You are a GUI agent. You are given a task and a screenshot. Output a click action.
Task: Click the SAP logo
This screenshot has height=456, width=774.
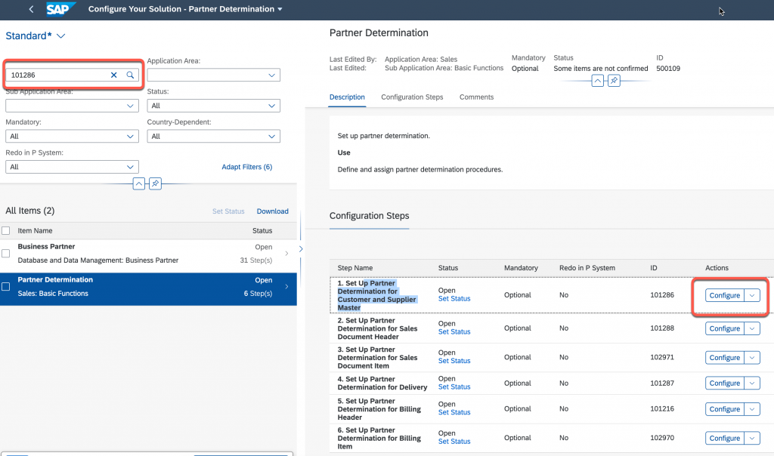point(60,9)
